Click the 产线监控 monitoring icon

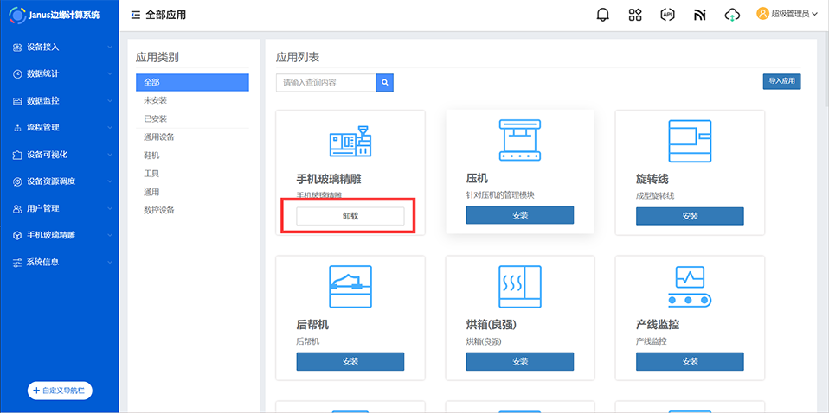689,286
